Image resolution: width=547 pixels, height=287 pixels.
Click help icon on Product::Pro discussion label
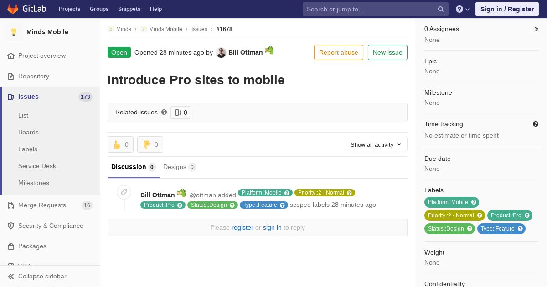coord(180,205)
